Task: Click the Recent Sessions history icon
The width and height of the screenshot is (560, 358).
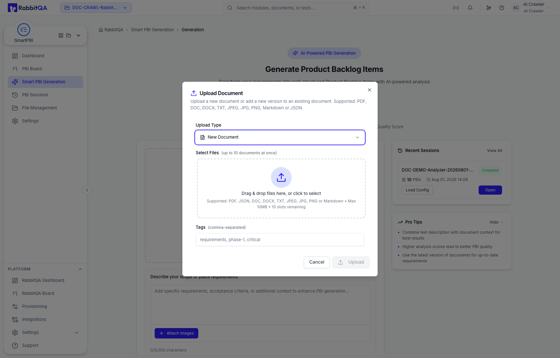Action: 400,151
